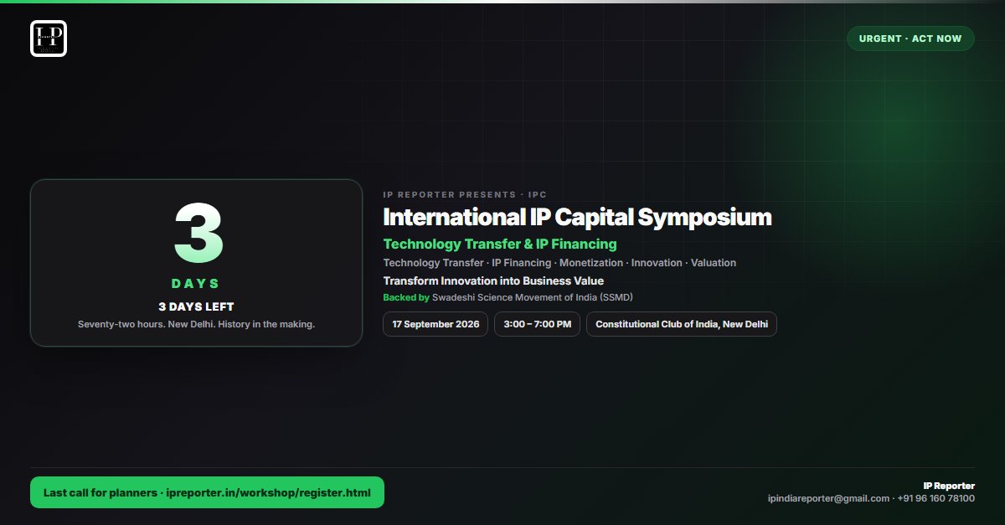Click the 3 DAYS LEFT heading

(x=196, y=306)
